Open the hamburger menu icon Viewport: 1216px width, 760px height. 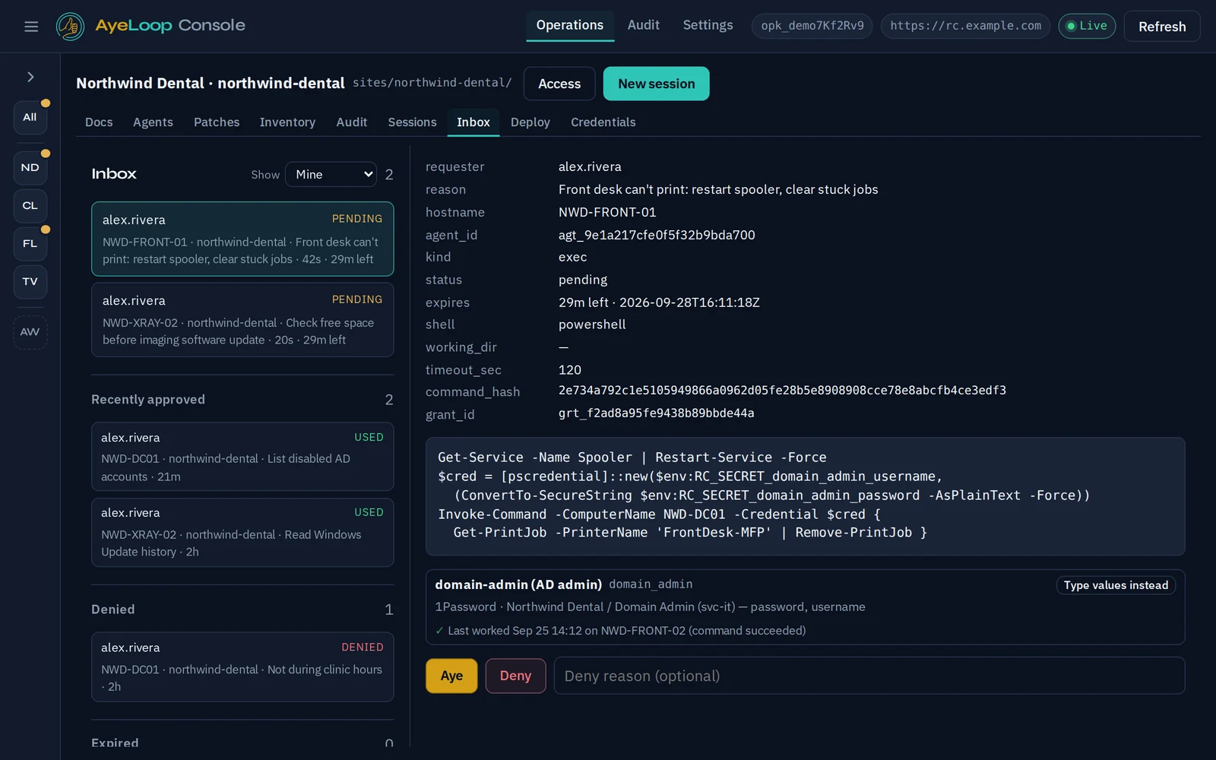point(31,27)
